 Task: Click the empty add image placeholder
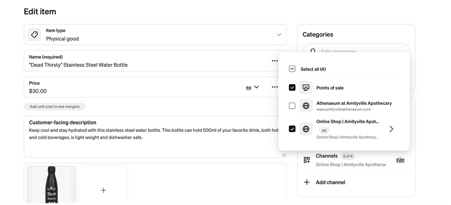[x=103, y=185]
